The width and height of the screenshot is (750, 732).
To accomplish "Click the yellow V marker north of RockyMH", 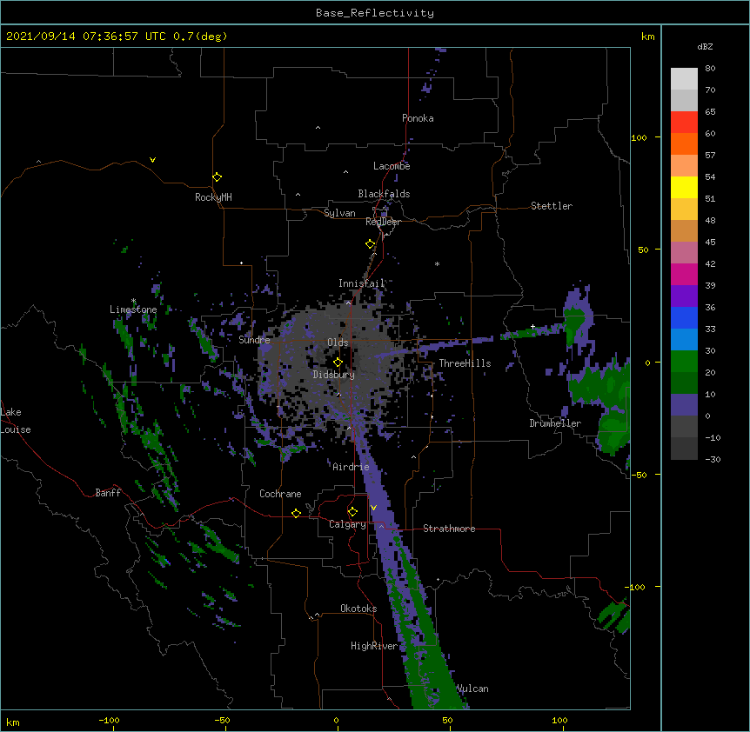I will coord(152,160).
